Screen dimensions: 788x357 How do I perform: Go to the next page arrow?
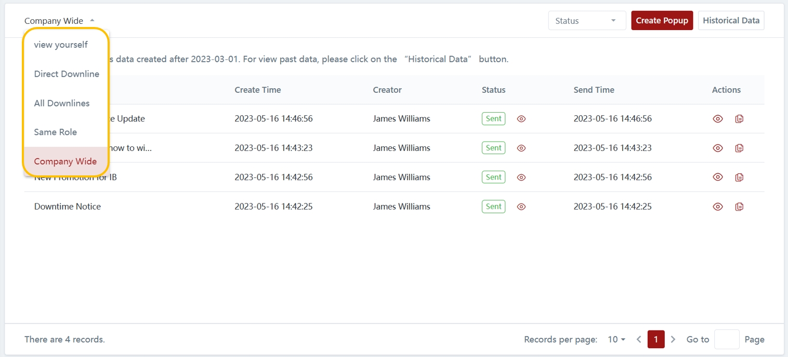tap(673, 339)
